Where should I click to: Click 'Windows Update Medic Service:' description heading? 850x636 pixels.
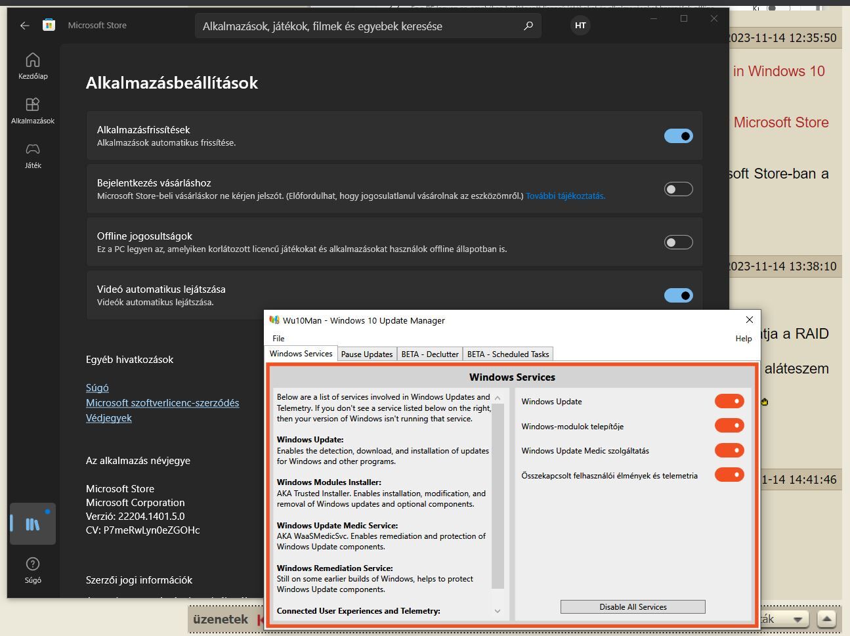point(337,526)
